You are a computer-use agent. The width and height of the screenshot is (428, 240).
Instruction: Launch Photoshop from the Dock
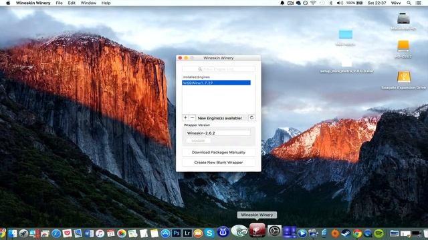pyautogui.click(x=177, y=233)
